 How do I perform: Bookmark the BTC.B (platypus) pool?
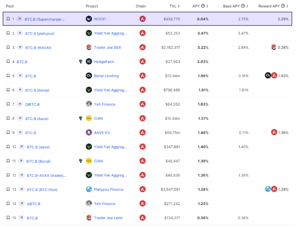(x=8, y=33)
